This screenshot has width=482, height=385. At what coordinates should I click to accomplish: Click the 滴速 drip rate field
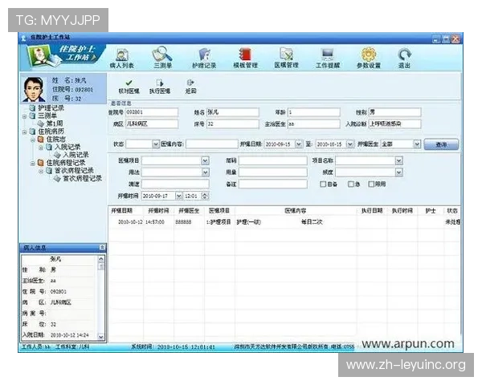point(175,184)
